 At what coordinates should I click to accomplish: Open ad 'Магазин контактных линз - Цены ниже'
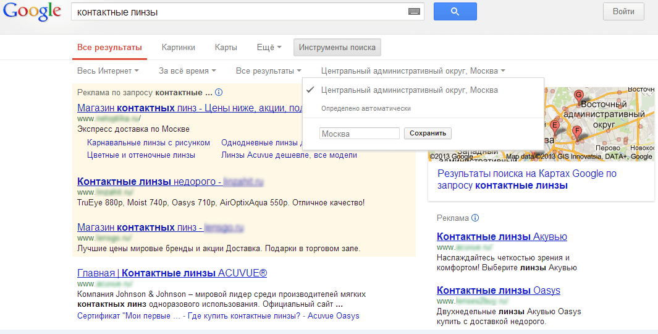coord(190,108)
